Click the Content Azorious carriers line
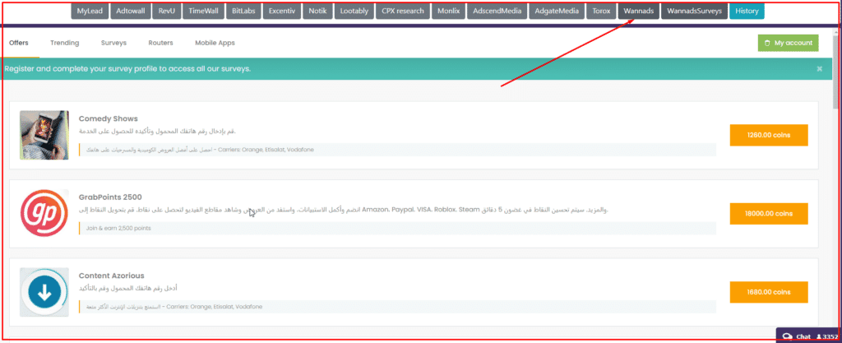This screenshot has height=343, width=842. [174, 307]
